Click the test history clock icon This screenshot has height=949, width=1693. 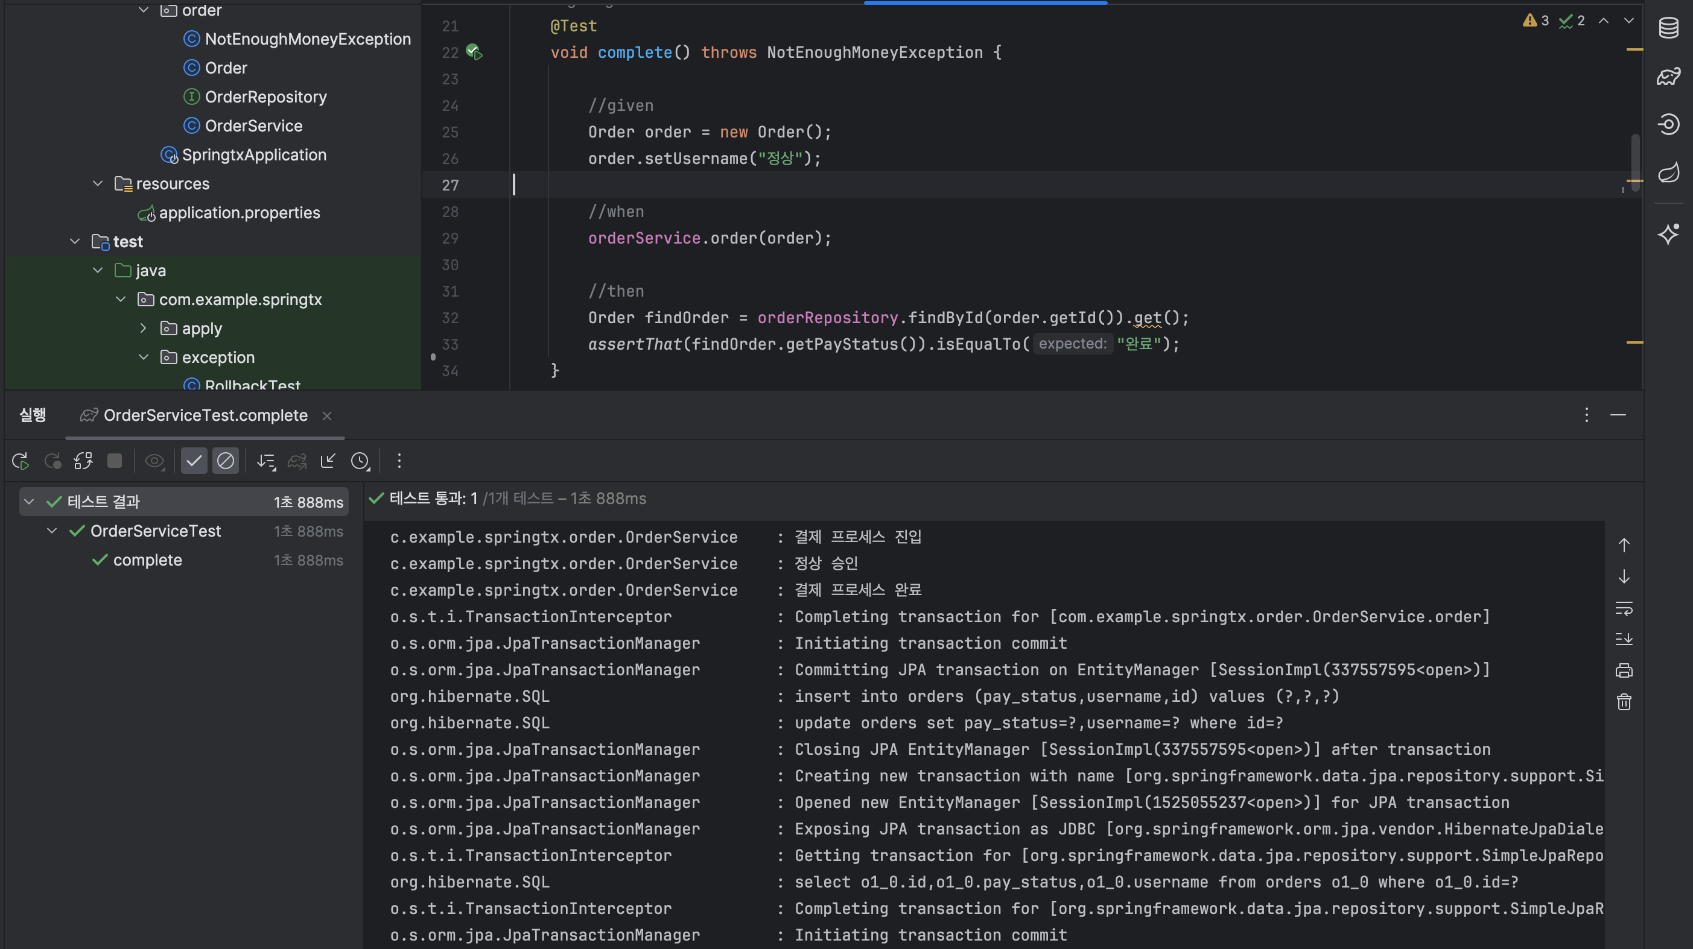pos(360,461)
